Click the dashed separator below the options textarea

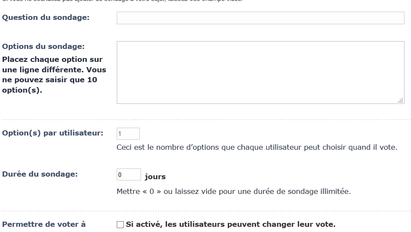point(205,119)
